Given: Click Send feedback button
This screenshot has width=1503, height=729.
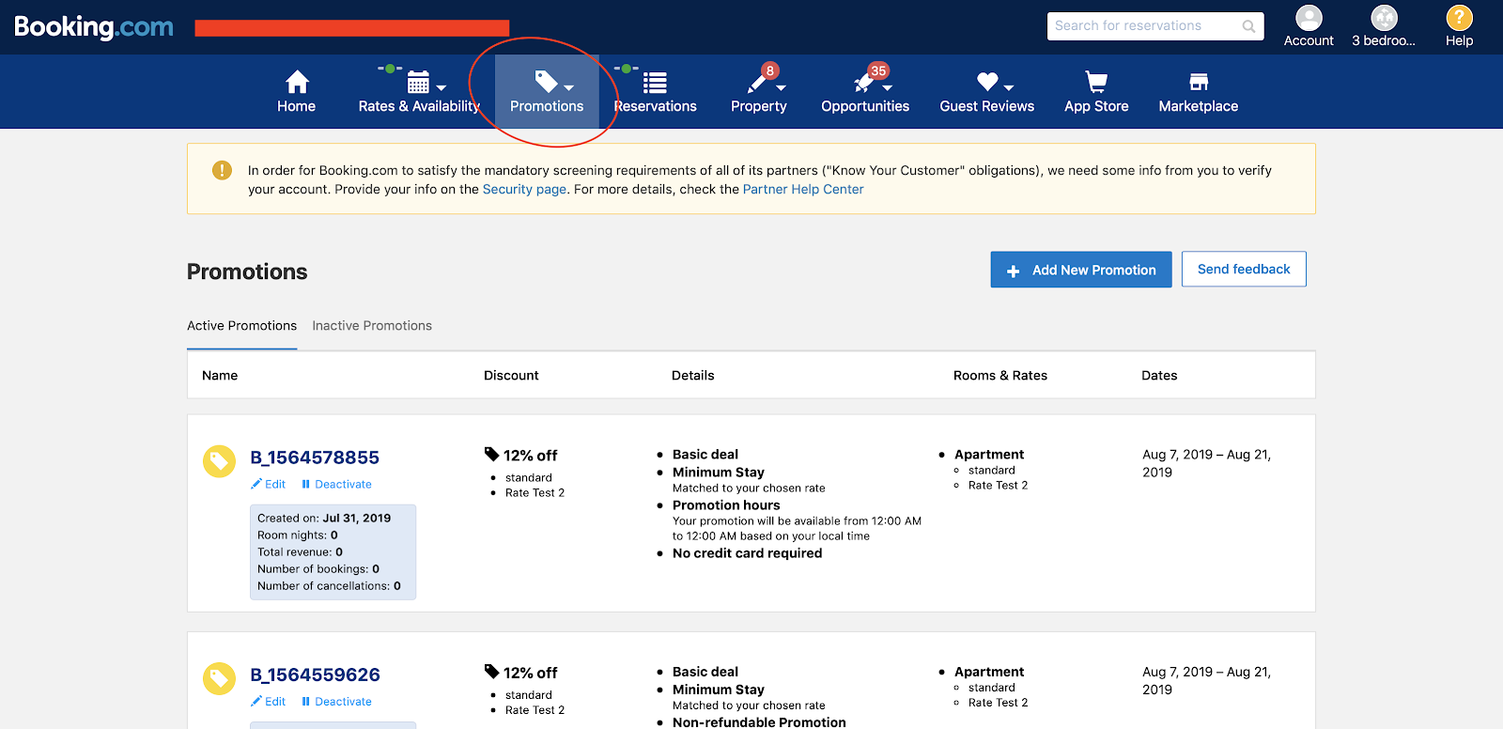Looking at the screenshot, I should click(1244, 269).
